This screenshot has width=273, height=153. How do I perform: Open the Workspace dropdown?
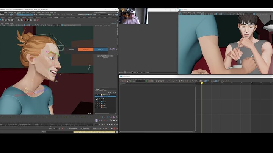[x=107, y=12]
